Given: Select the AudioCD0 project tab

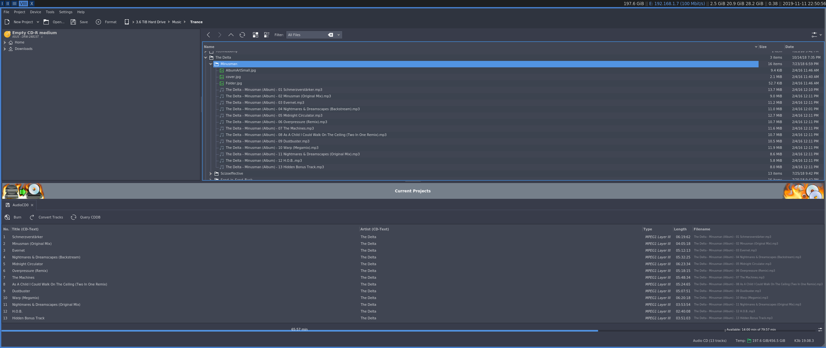Looking at the screenshot, I should click(x=19, y=205).
